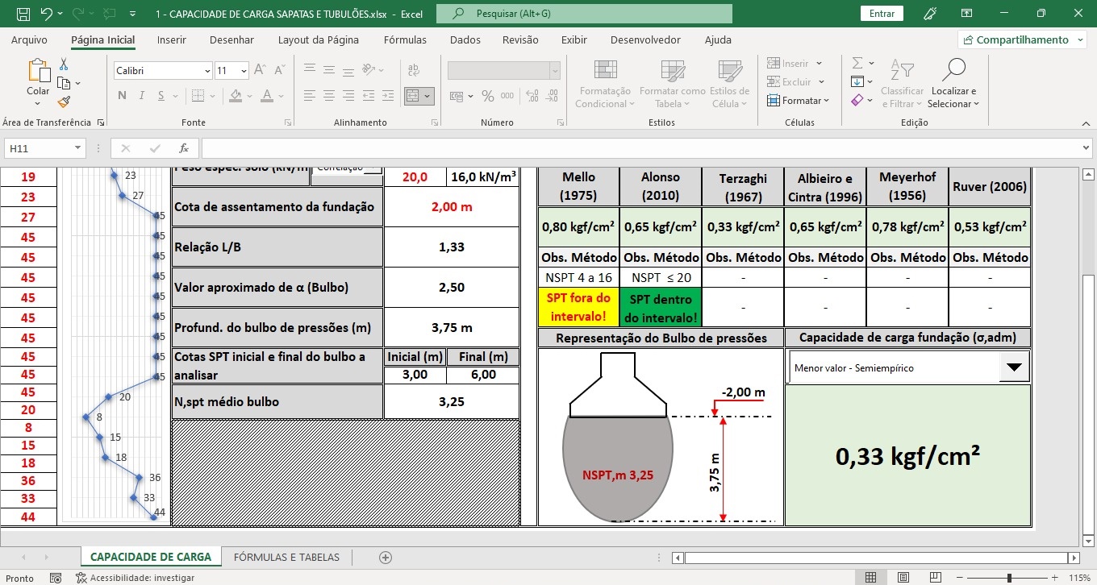The image size is (1097, 585).
Task: Switch to Page Break Preview in status bar
Action: pos(937,578)
